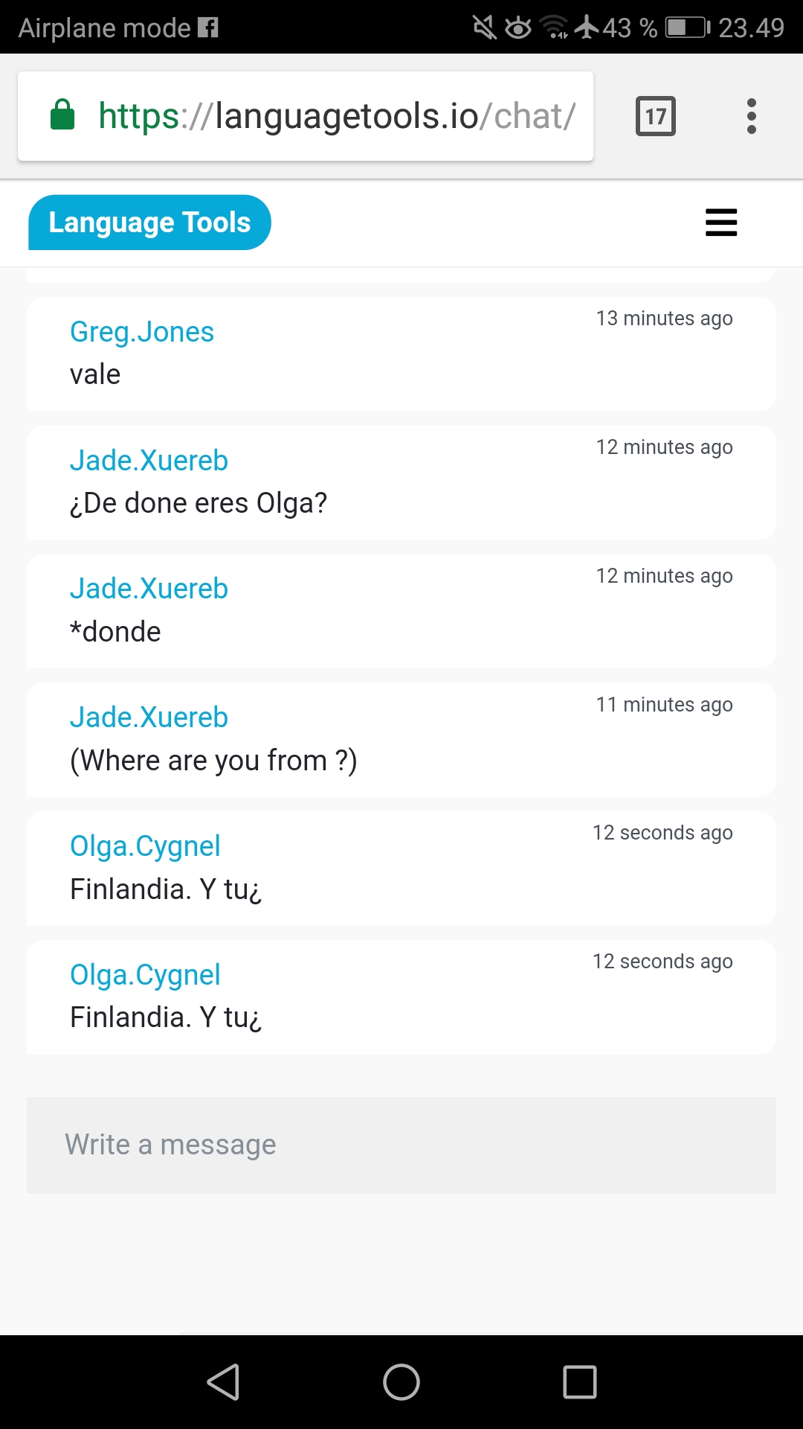Tap Jade.Xuereb name above '*donde' message
803x1429 pixels.
(149, 589)
